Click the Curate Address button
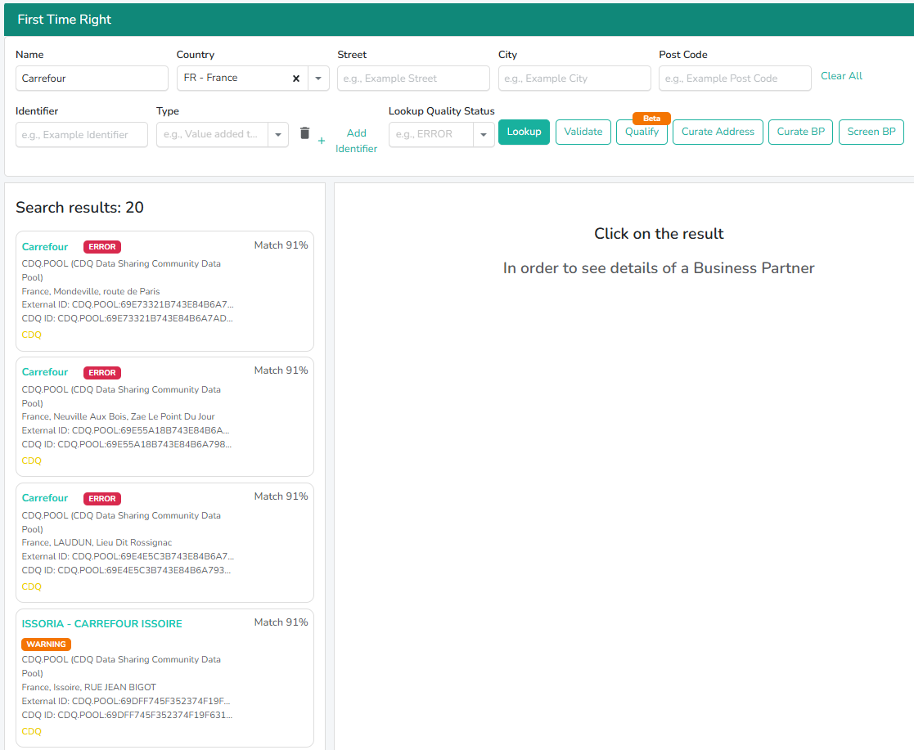The image size is (914, 750). 718,132
